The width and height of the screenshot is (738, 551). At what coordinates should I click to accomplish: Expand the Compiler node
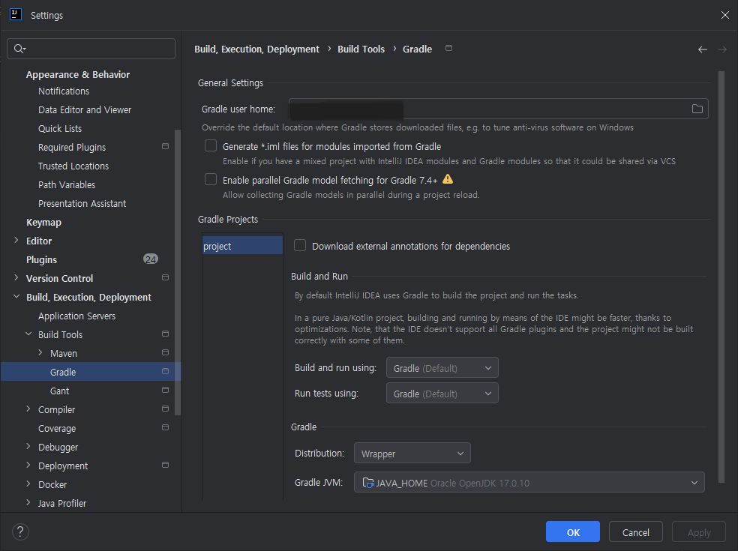[x=28, y=409]
